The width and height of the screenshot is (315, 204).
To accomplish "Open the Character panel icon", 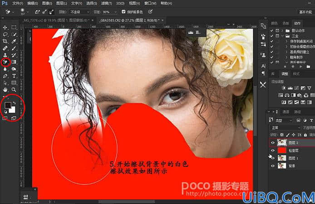I will coord(263,66).
